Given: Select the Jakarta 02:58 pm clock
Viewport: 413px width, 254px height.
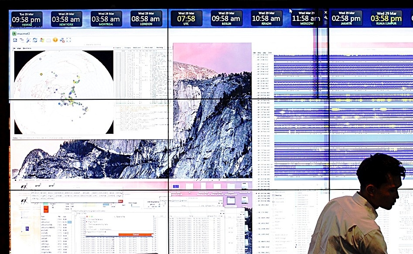Looking at the screenshot, I should (x=346, y=18).
